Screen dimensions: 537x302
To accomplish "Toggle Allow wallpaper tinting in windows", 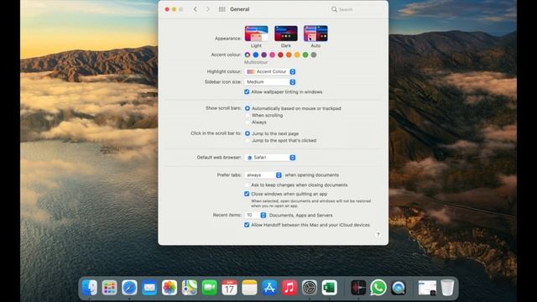I will pyautogui.click(x=247, y=91).
